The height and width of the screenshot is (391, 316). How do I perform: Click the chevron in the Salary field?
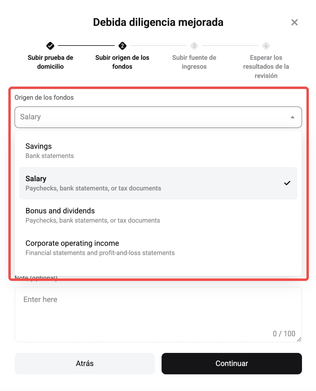292,117
